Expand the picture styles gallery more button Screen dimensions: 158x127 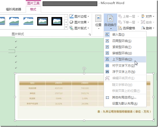click(66, 27)
